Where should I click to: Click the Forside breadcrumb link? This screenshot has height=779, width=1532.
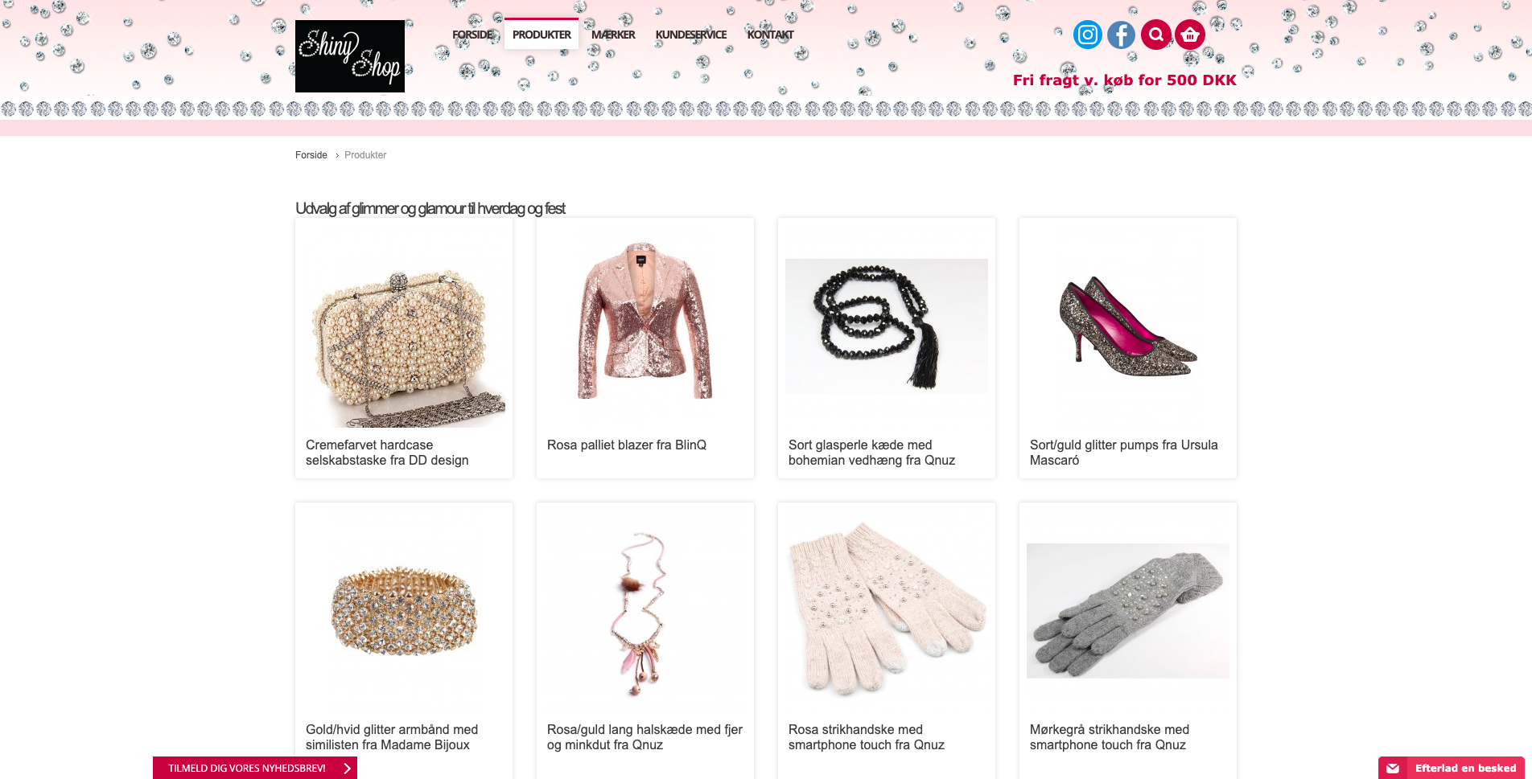311,155
